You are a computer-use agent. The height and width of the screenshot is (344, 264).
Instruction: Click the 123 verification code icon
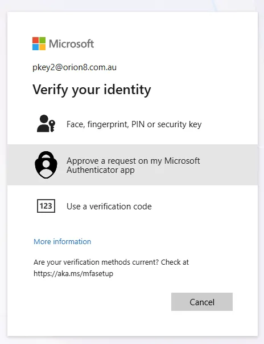point(46,206)
